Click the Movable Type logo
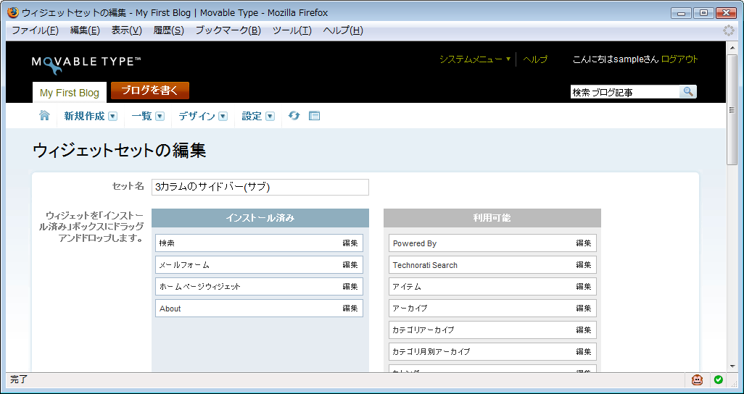The width and height of the screenshot is (744, 394). click(86, 62)
